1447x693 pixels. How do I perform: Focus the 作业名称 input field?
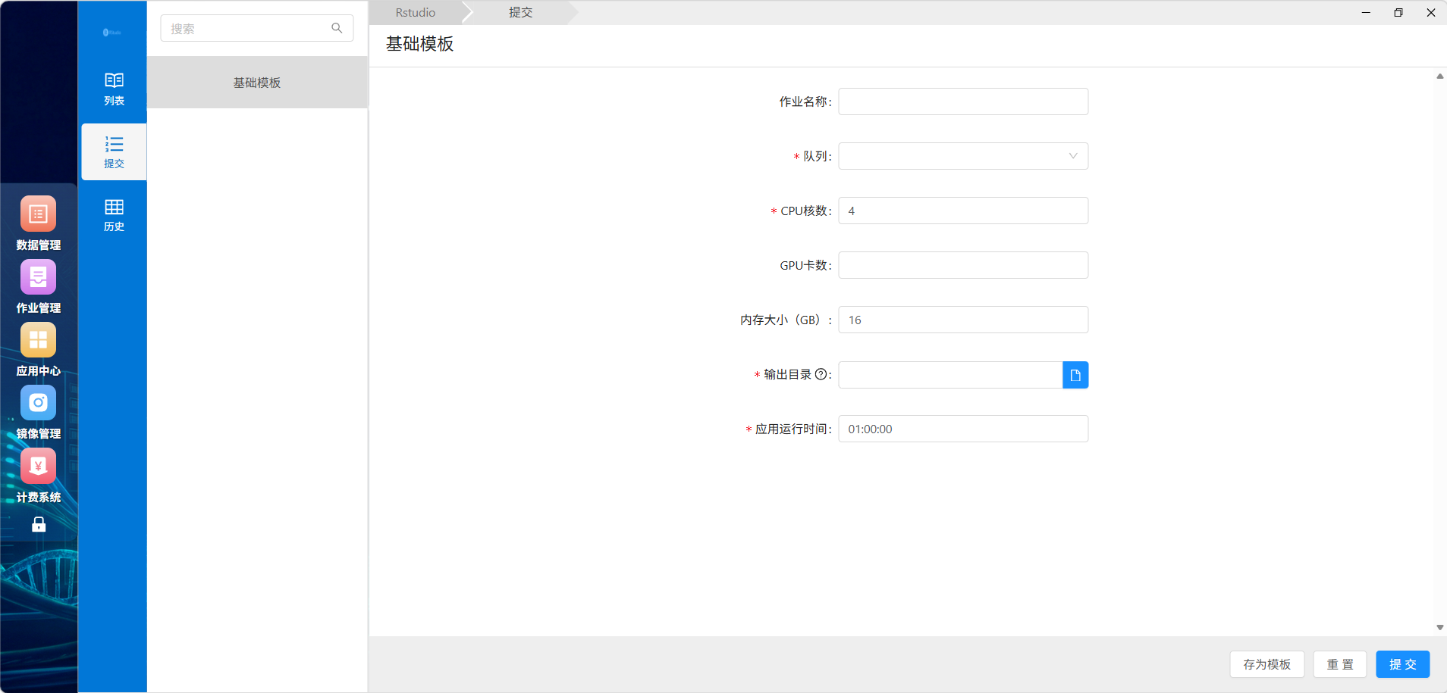[x=963, y=101]
